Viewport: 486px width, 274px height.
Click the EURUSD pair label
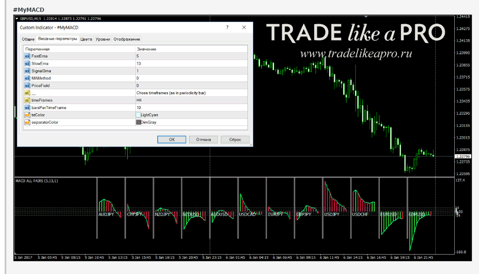[x=388, y=214]
